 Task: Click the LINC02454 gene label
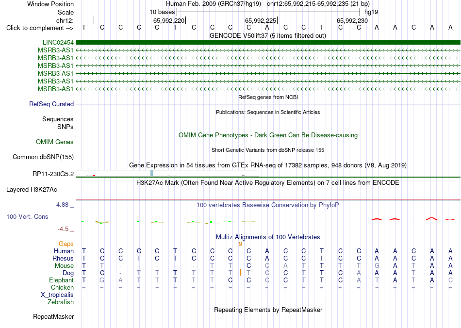click(x=58, y=43)
